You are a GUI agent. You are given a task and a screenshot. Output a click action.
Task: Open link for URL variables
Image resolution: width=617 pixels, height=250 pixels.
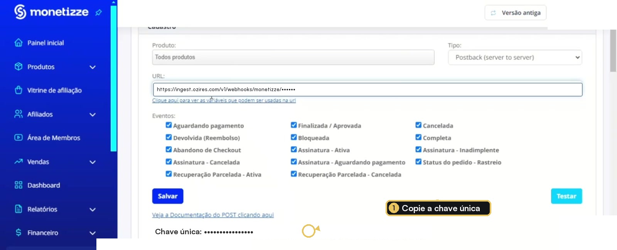click(224, 100)
